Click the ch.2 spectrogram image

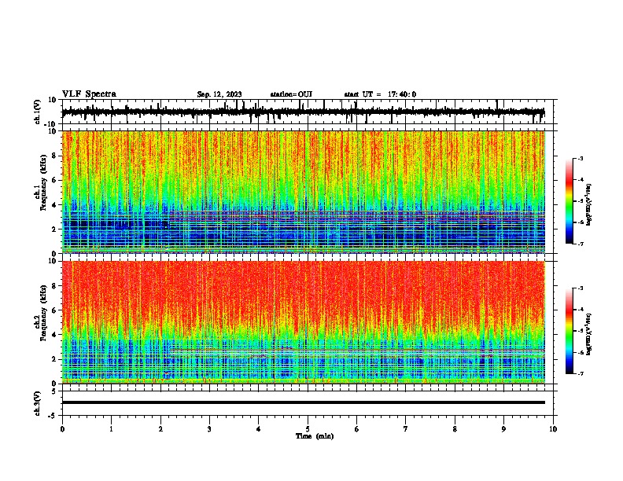[x=304, y=322]
